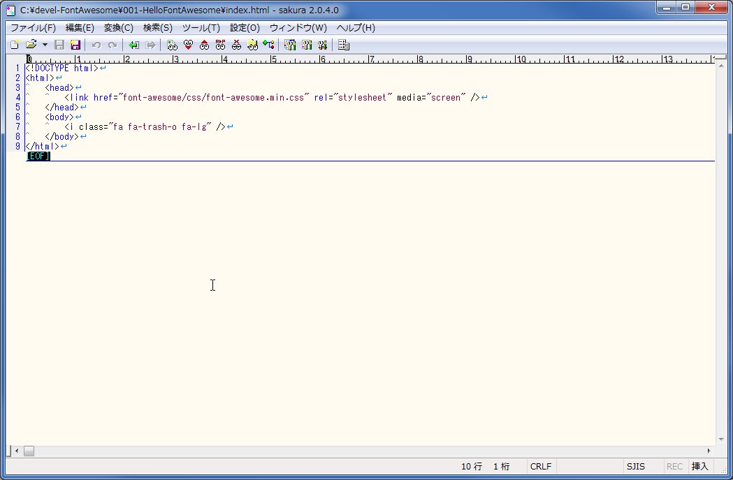Click the <body> opening tag
The image size is (733, 480).
(59, 117)
